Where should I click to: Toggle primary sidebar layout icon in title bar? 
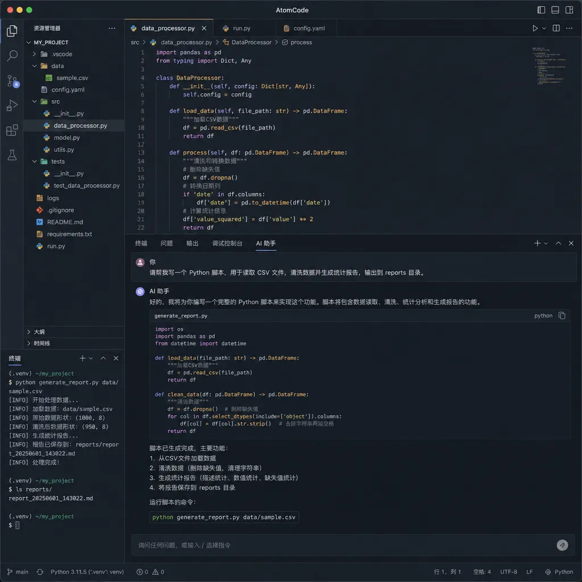(x=541, y=10)
